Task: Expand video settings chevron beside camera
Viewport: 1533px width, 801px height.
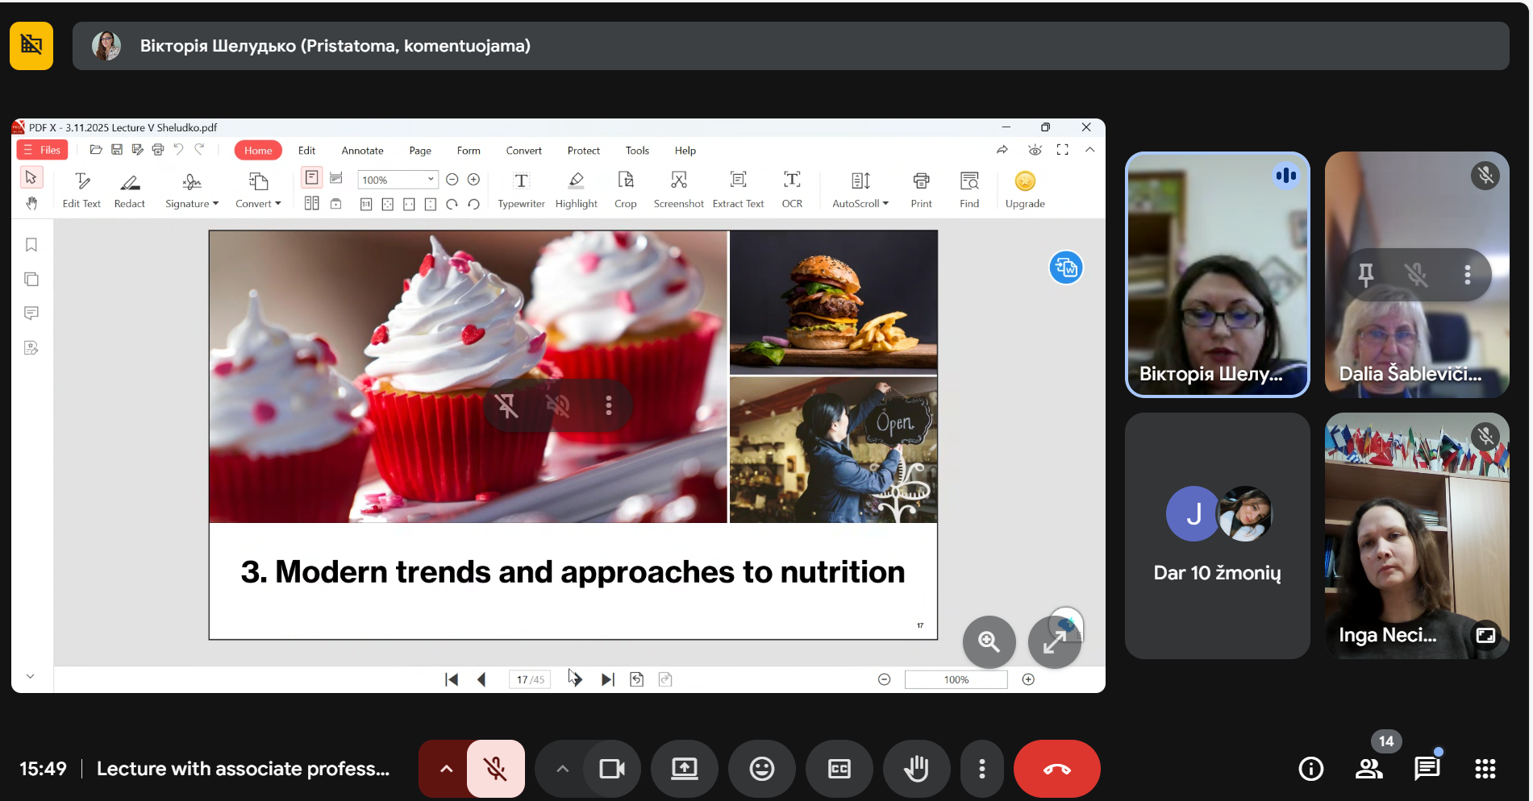Action: pos(562,769)
